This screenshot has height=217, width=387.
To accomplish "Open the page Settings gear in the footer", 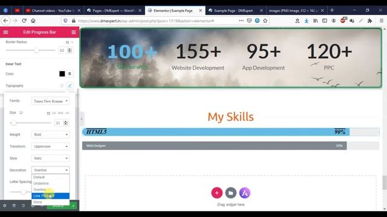I will pyautogui.click(x=5, y=206).
